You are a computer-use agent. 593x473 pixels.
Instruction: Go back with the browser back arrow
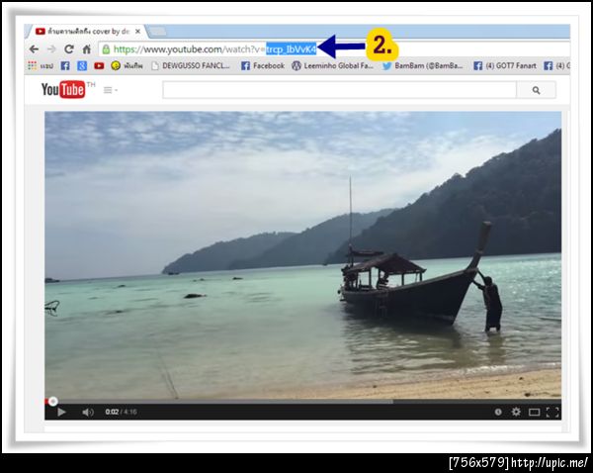34,49
